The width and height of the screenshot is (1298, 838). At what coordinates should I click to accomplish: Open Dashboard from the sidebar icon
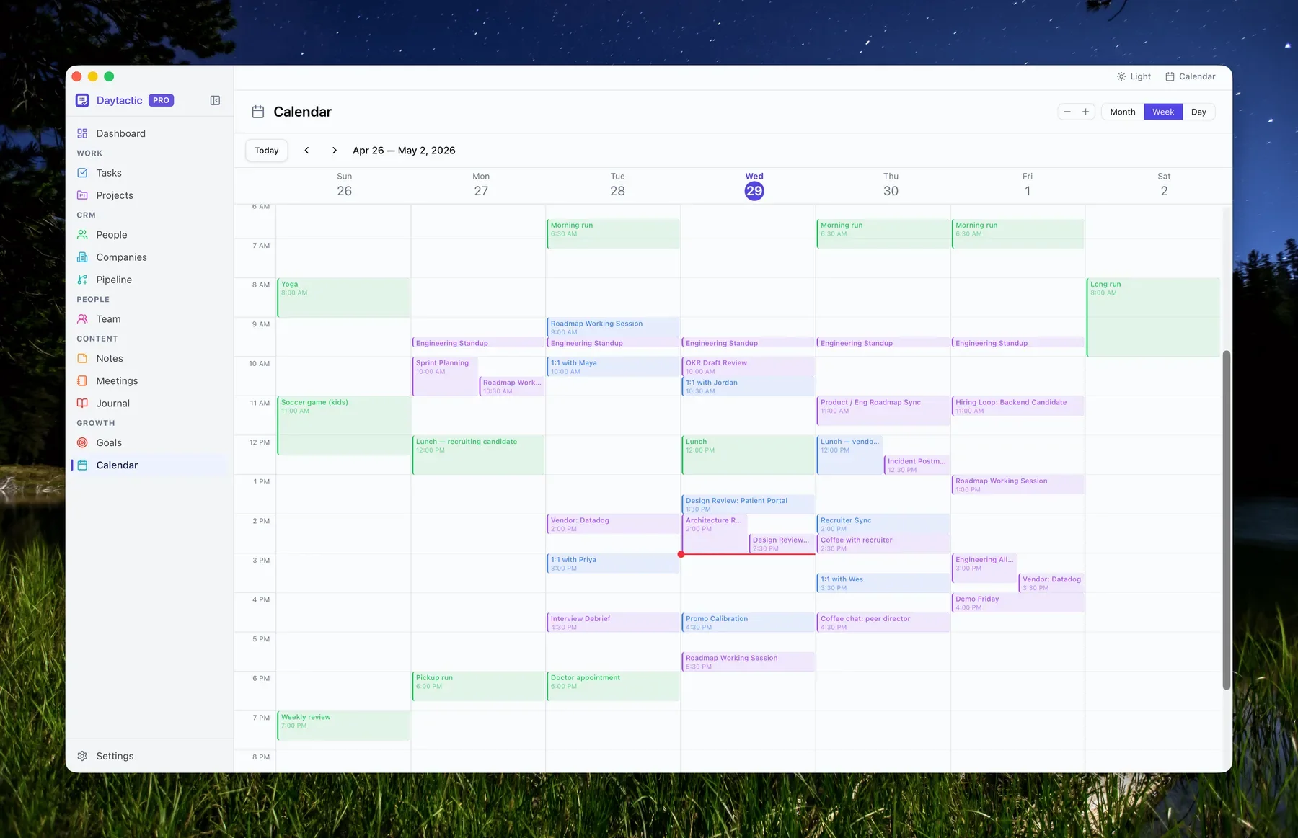[x=82, y=133]
